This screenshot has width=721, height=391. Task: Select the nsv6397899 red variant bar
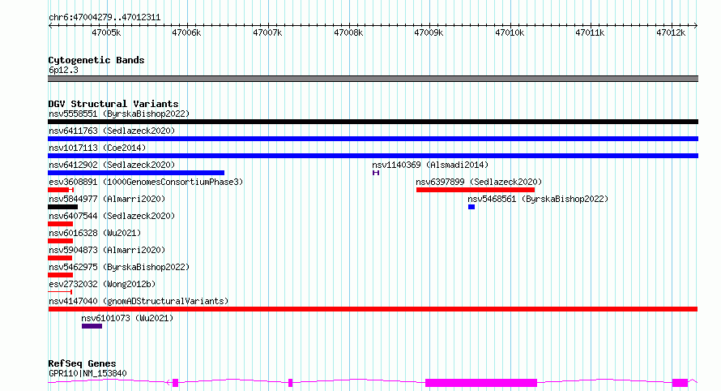[476, 190]
